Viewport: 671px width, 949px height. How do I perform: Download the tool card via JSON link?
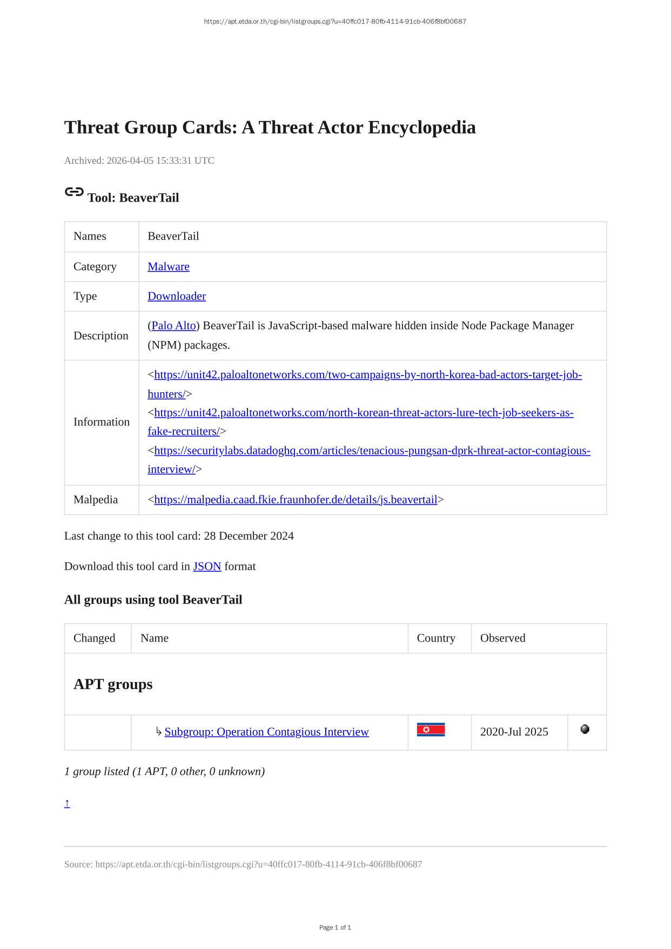pos(207,566)
